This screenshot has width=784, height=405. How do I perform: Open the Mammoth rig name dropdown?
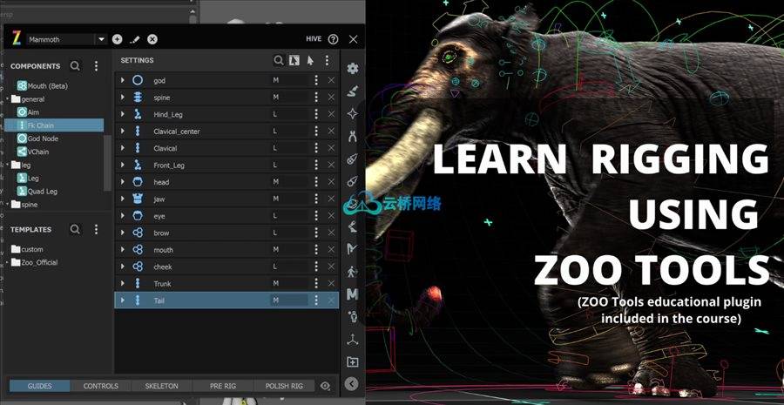(102, 39)
